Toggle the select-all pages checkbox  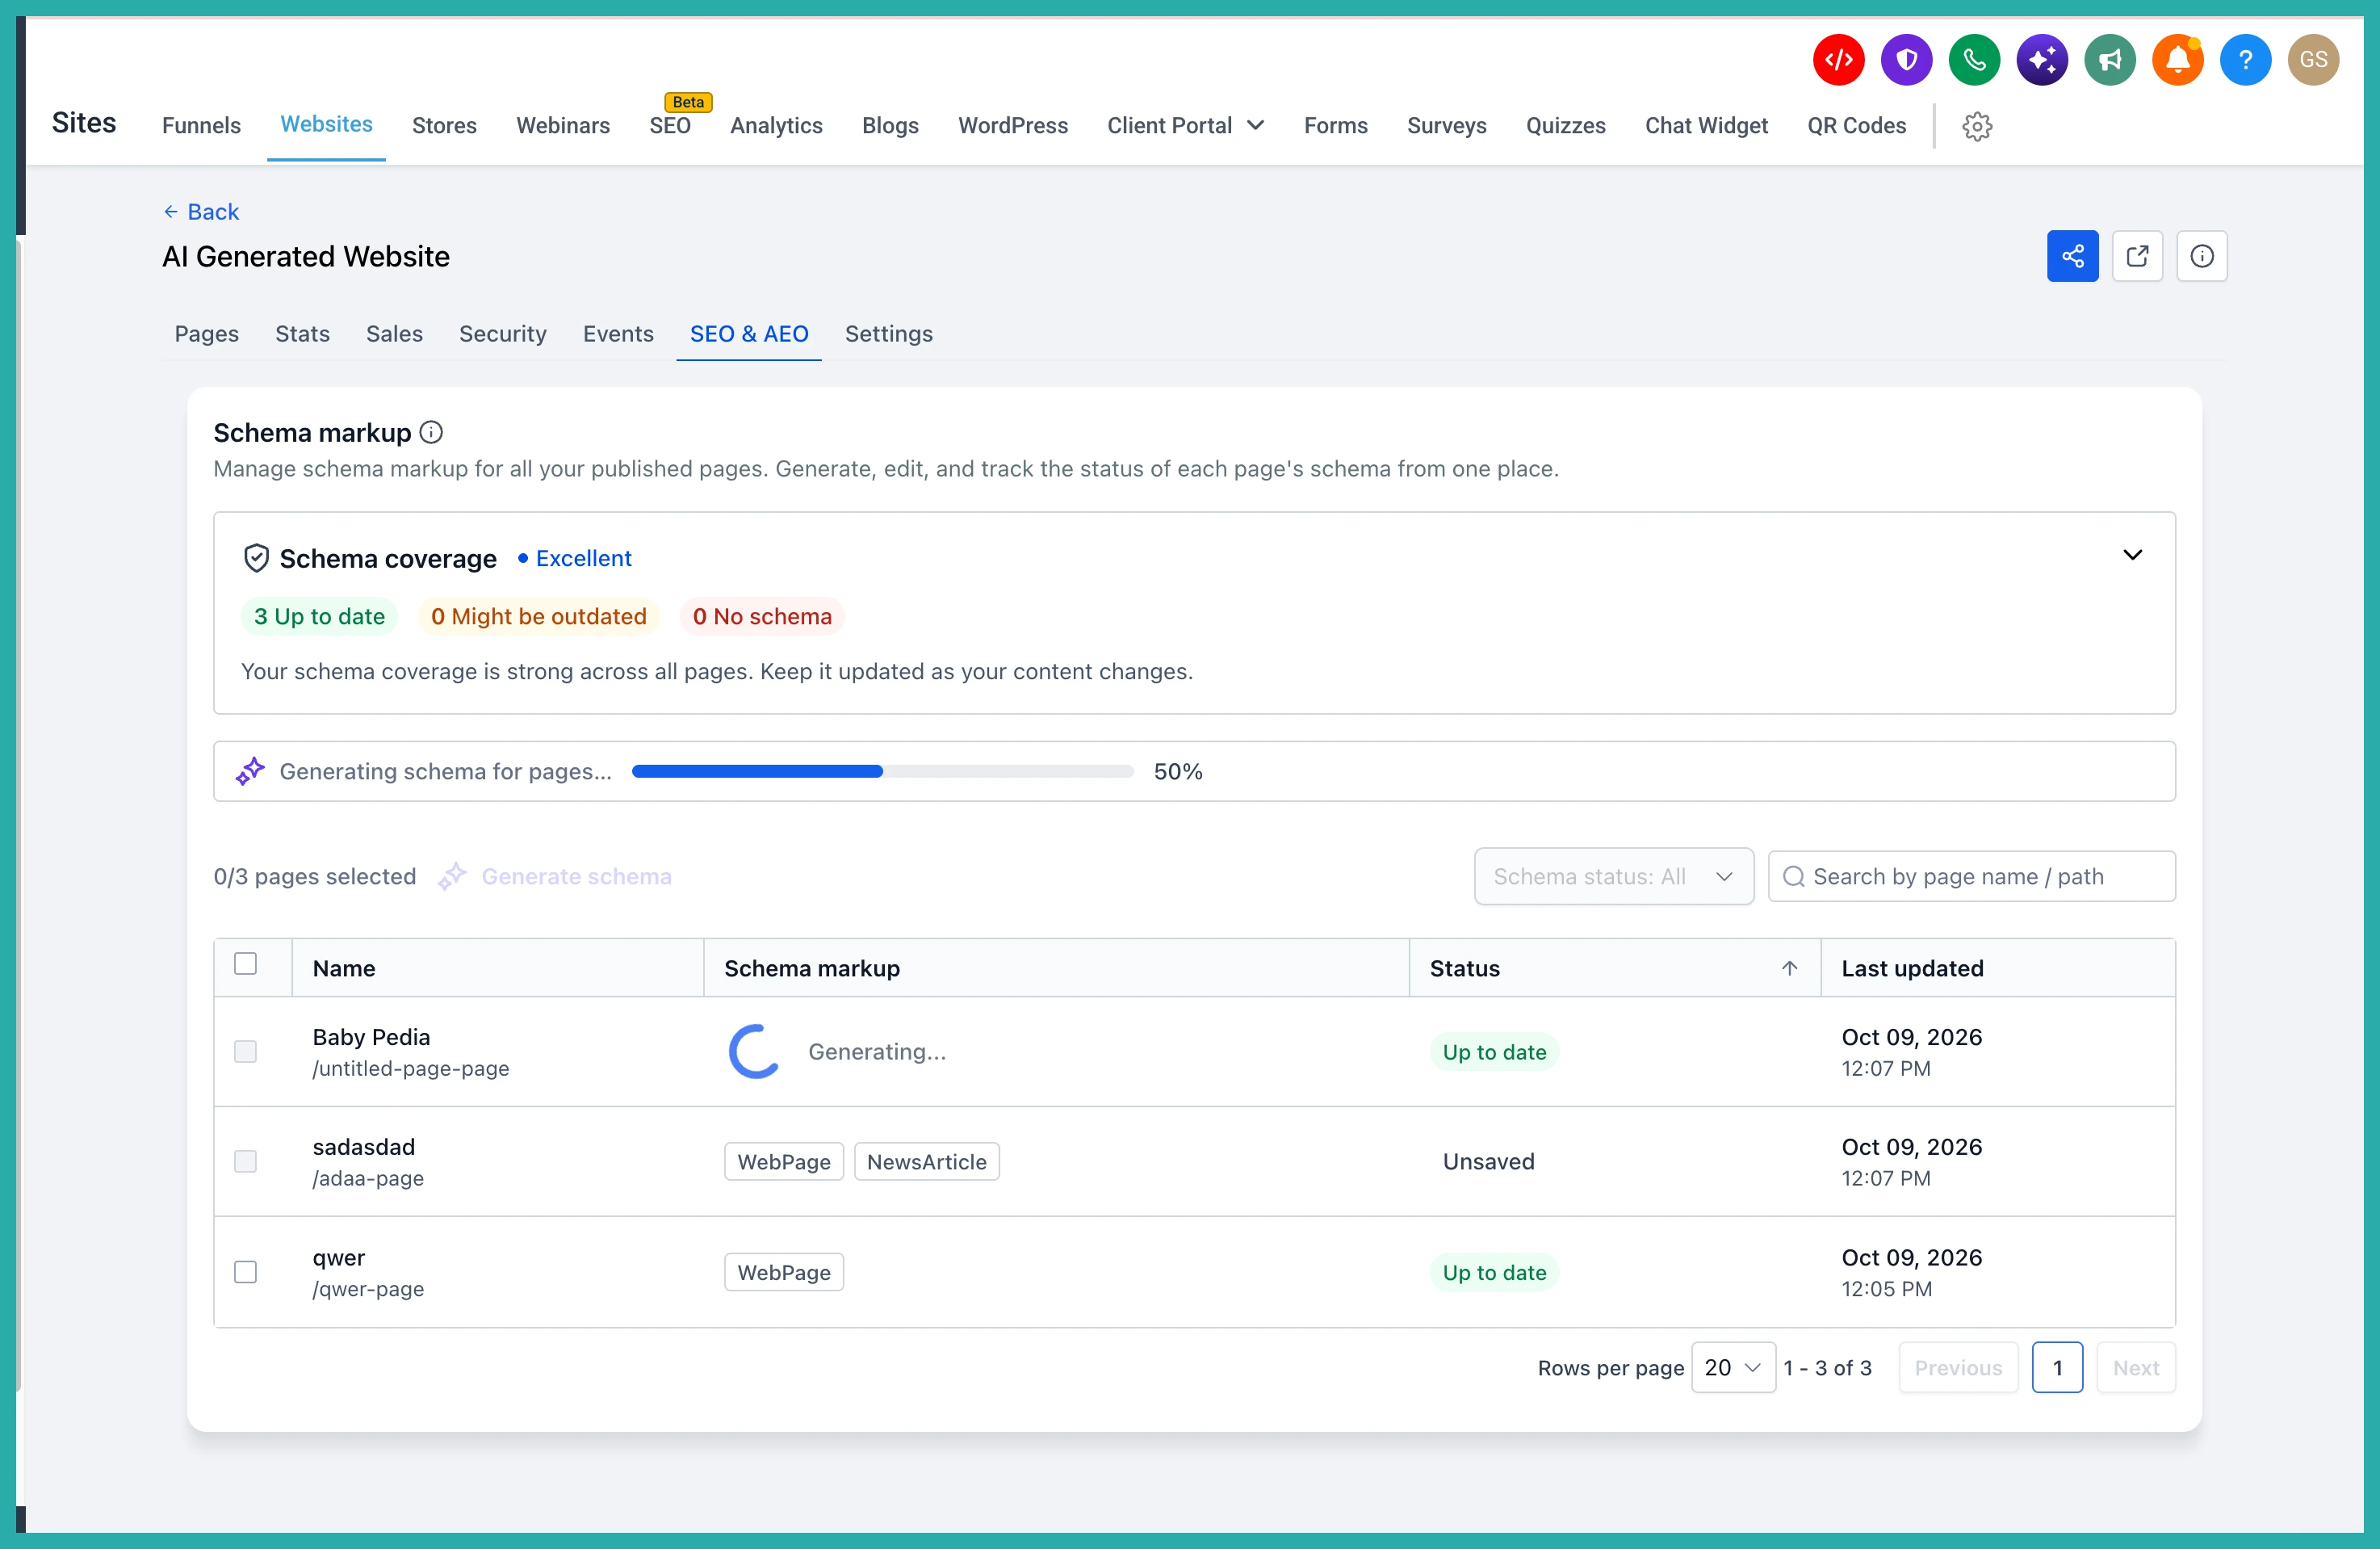245,963
